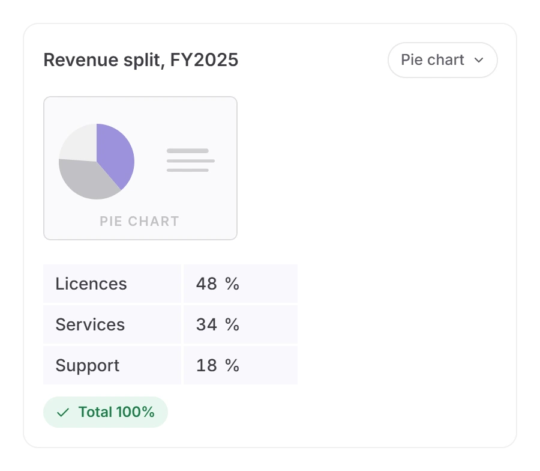Click the Revenue split, FY2025 heading
Viewport: 540px width, 471px height.
[140, 60]
